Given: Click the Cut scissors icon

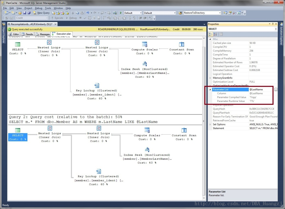Looking at the screenshot, I should click(x=73, y=13).
